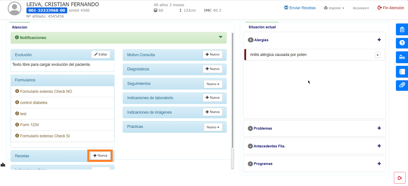The image size is (408, 186).
Task: Open the test form
Action: (x=63, y=114)
